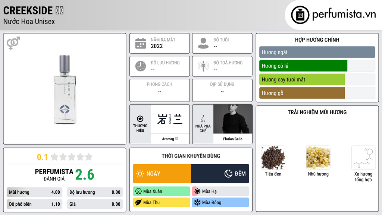
Task: Click the Hợp hương chính heading
Action: [317, 40]
